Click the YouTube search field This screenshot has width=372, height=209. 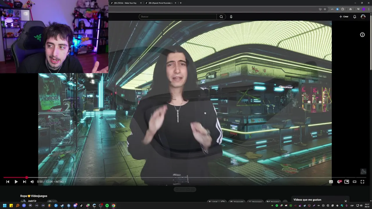(x=178, y=17)
